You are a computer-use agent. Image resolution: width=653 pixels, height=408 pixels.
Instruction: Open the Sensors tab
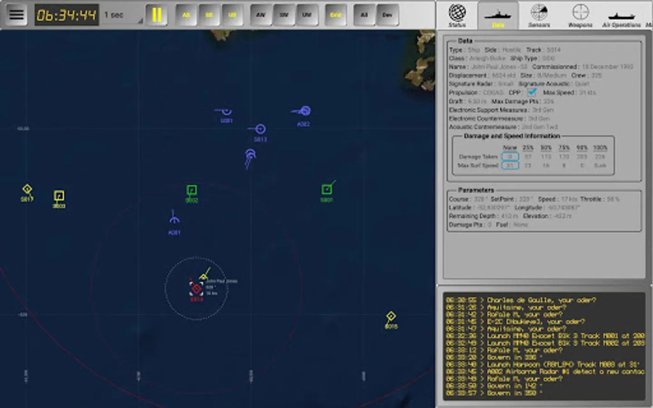pos(539,15)
